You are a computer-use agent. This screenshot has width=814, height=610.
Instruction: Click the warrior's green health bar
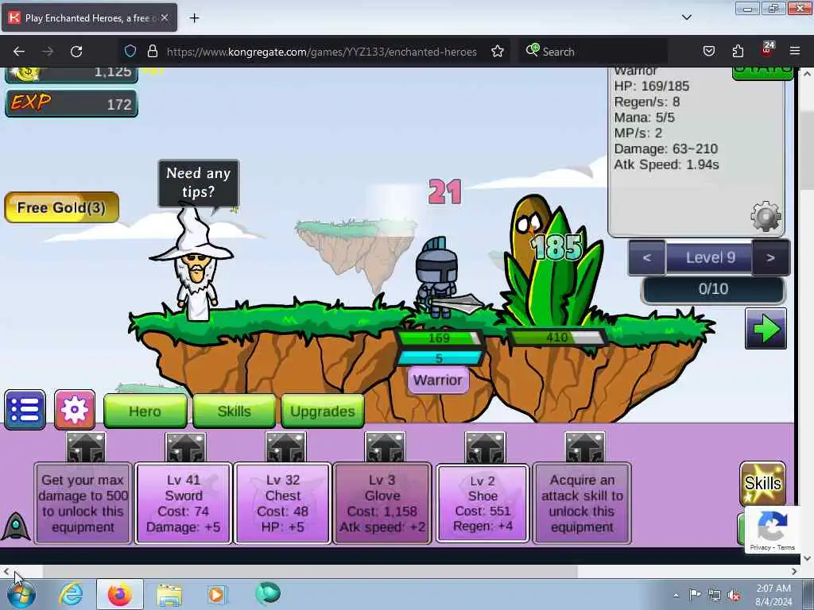point(440,338)
